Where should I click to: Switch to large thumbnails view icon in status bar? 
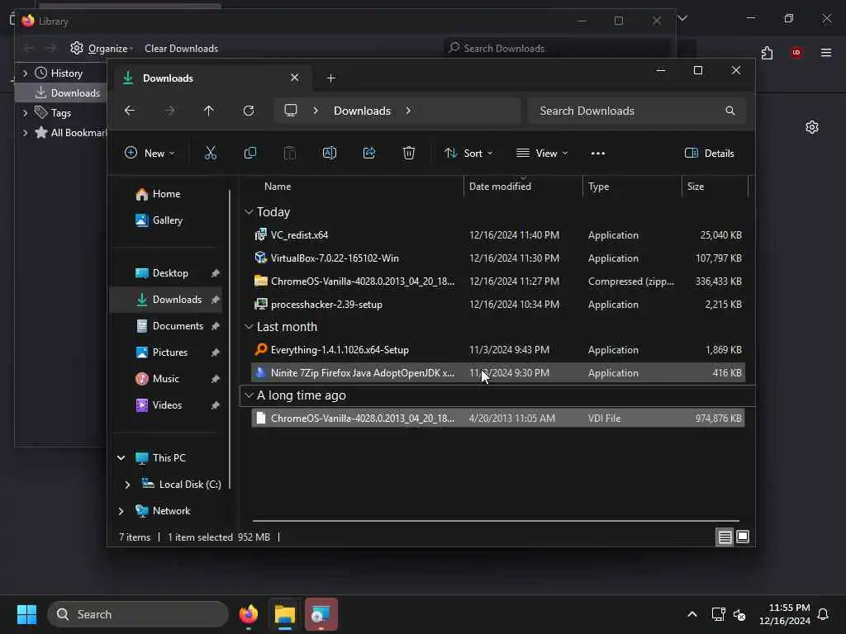tap(743, 537)
